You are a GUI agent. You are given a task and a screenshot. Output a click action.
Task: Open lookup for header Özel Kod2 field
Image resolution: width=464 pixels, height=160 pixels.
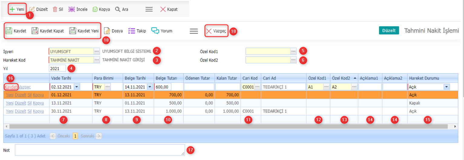(293, 60)
